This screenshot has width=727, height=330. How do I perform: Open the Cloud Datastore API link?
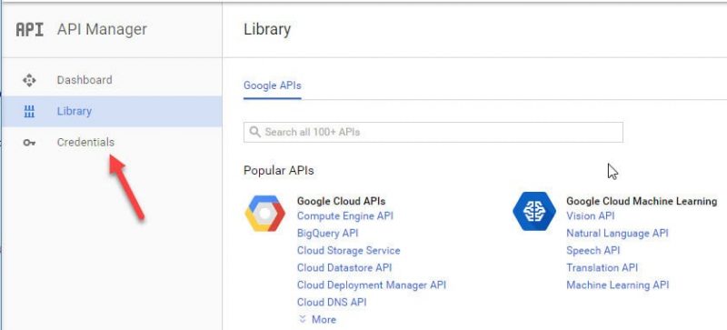344,268
